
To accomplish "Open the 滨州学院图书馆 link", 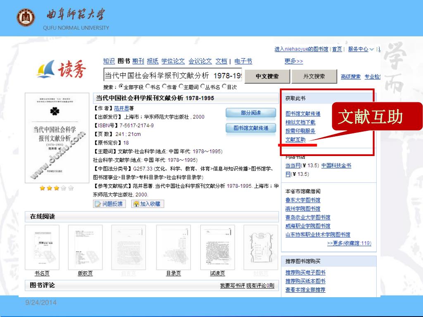I will point(303,208).
